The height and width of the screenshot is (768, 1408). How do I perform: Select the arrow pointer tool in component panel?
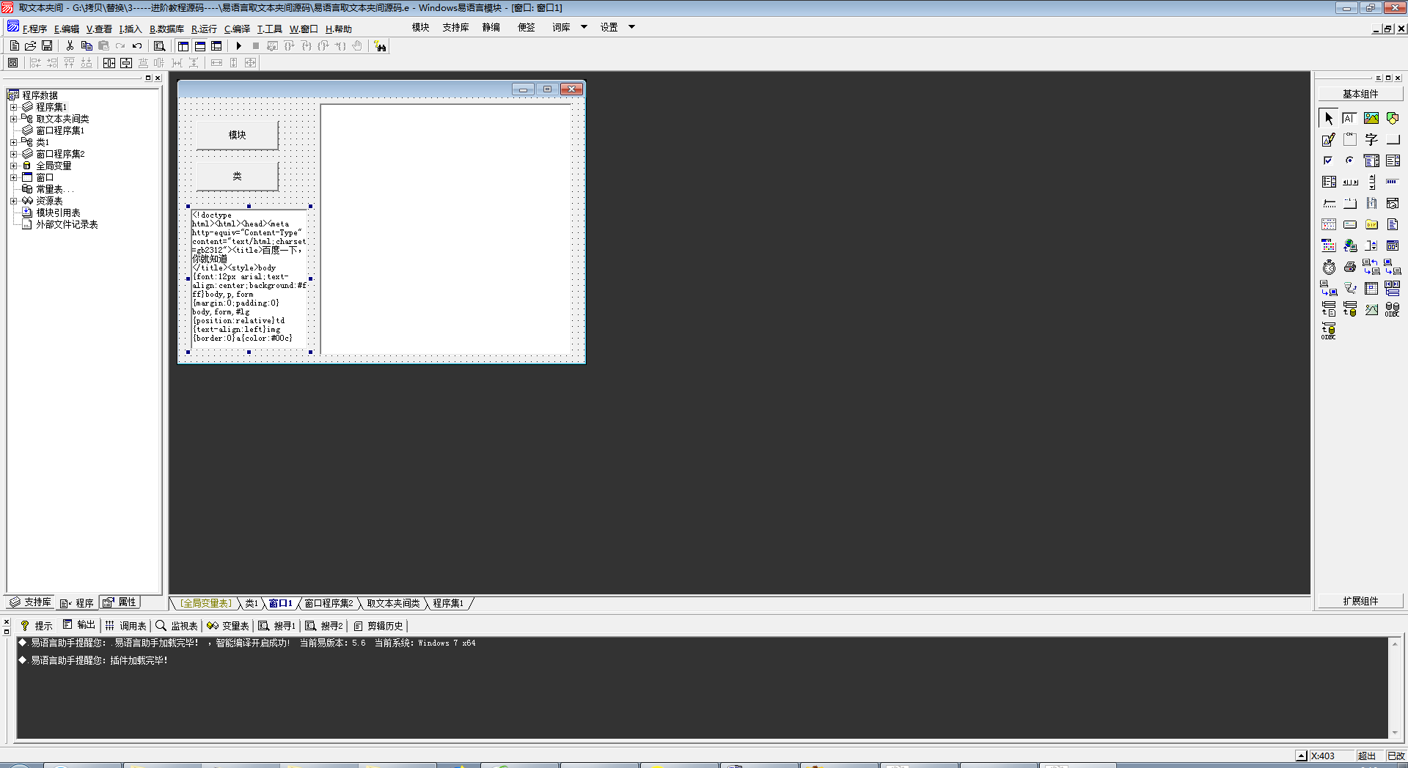pos(1328,118)
